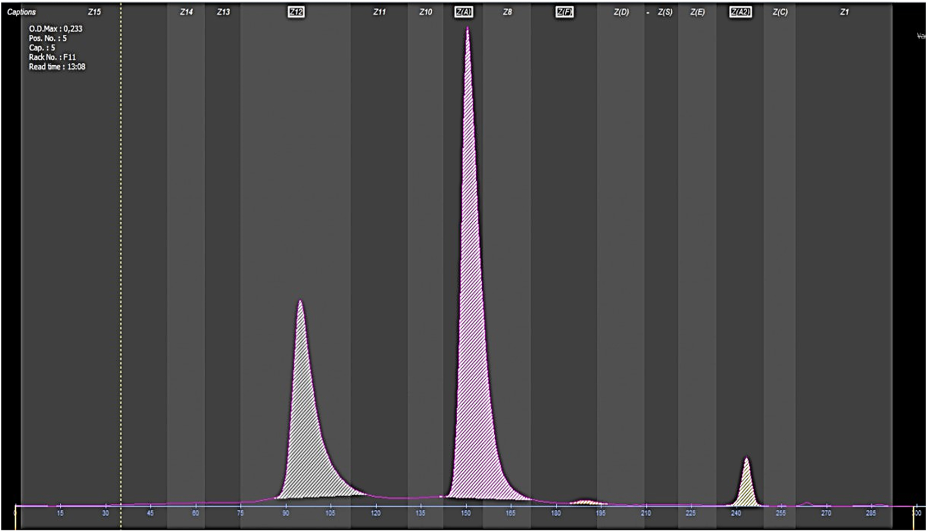Click the Z(D) zone label

coord(621,12)
